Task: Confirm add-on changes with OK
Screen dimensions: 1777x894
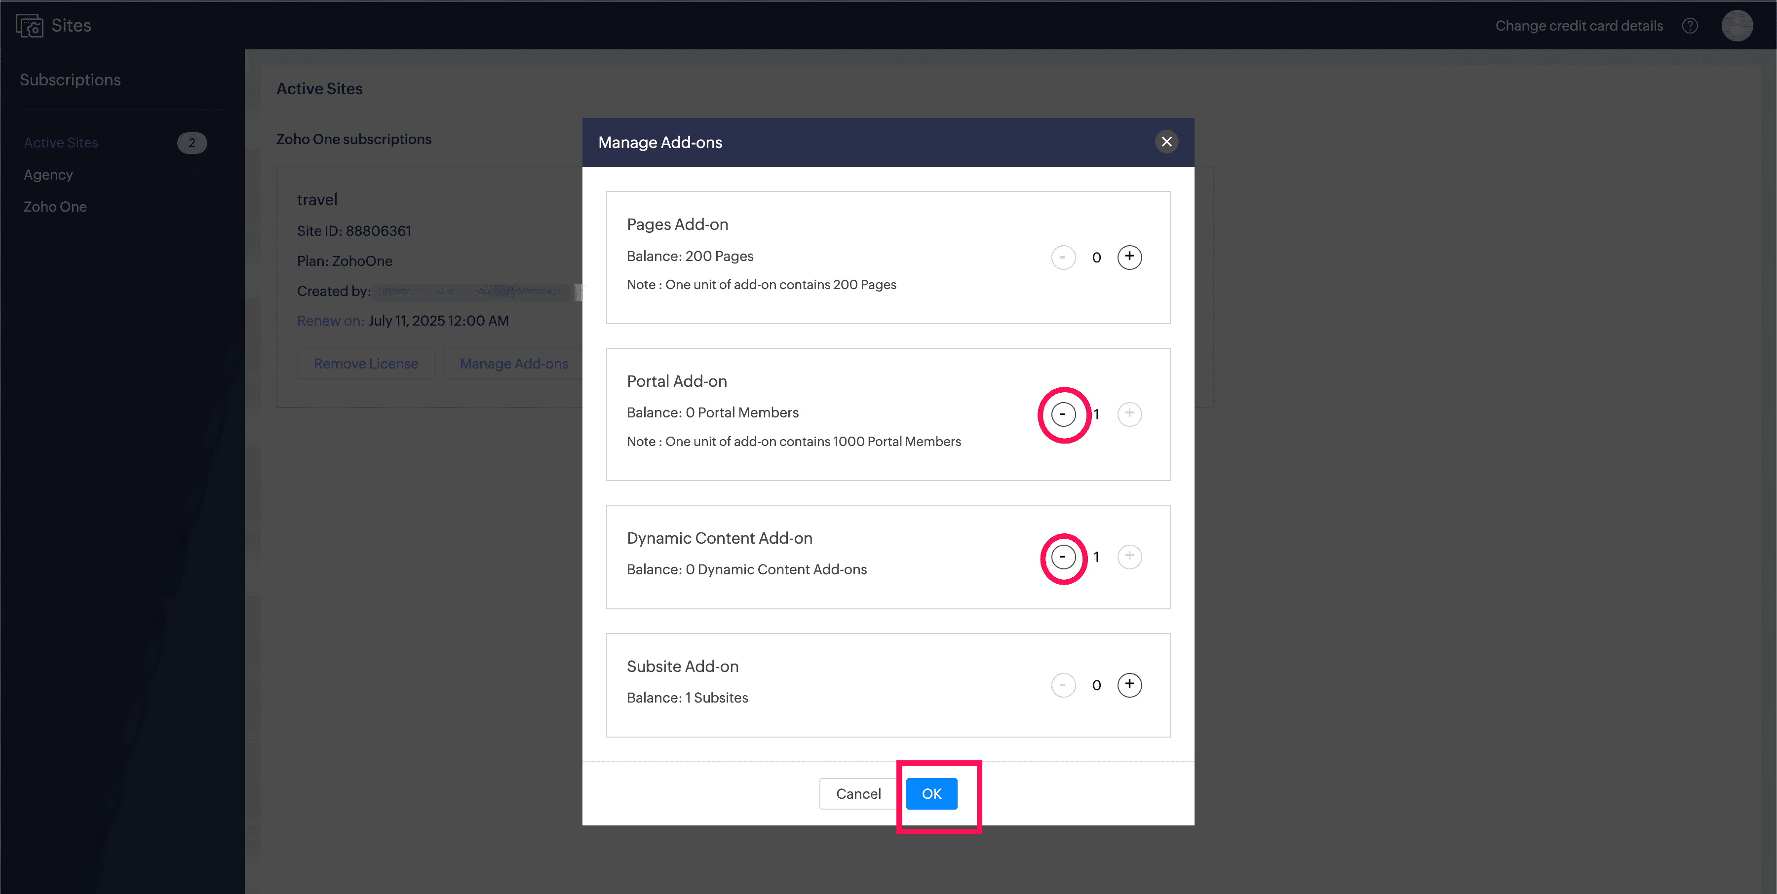Action: click(x=931, y=793)
